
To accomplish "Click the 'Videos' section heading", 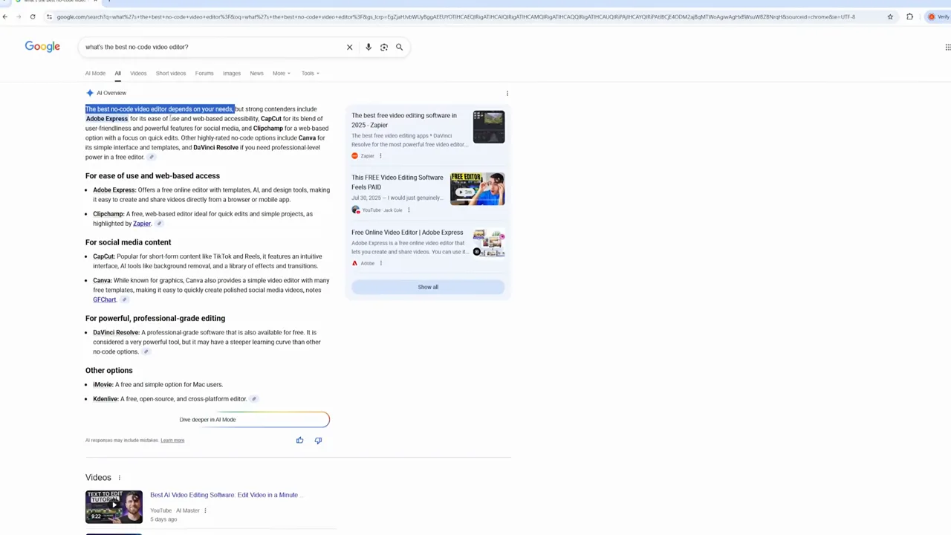I will click(x=98, y=478).
